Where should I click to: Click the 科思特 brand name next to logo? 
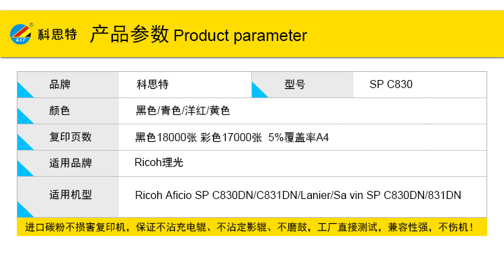[x=58, y=36]
